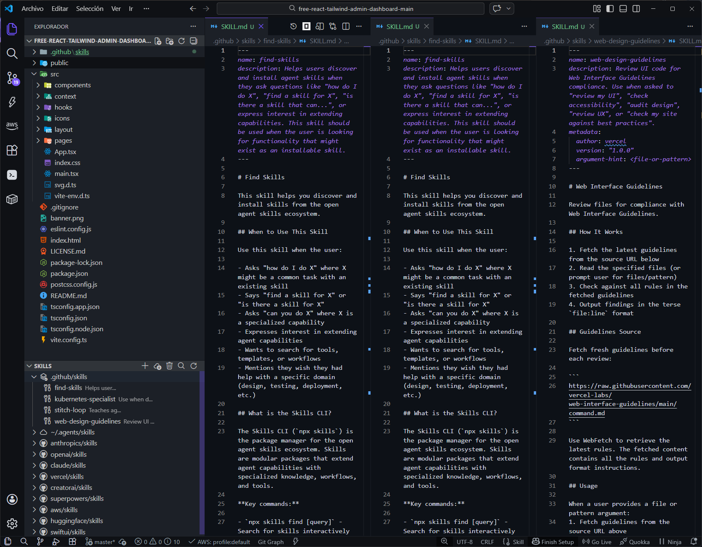The image size is (702, 547).
Task: Click the compare changes icon in editor toolbar
Action: 333,26
